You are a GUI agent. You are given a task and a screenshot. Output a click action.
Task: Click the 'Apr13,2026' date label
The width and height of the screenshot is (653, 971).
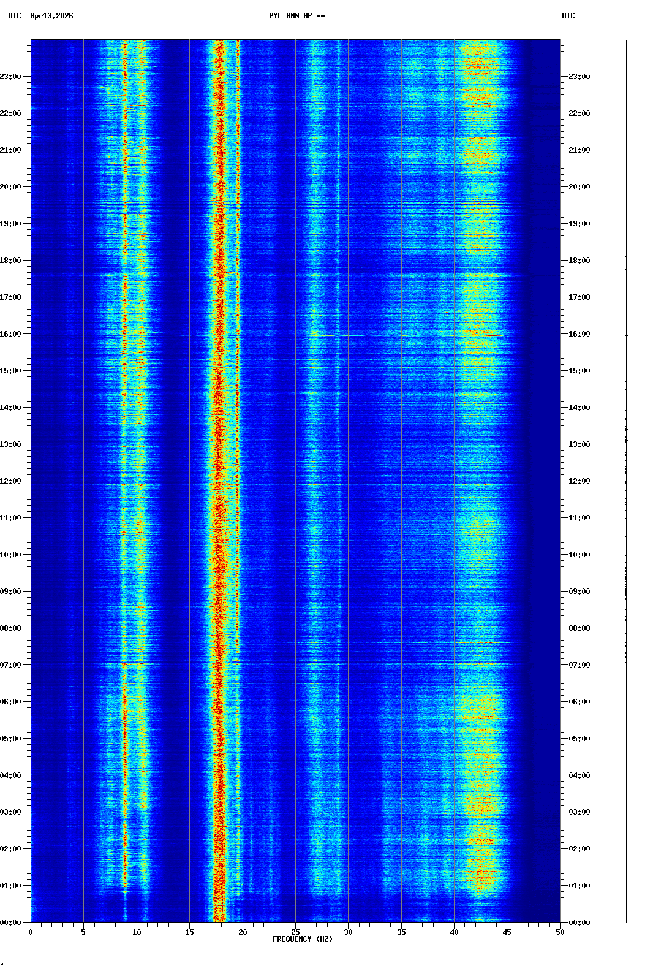point(51,16)
